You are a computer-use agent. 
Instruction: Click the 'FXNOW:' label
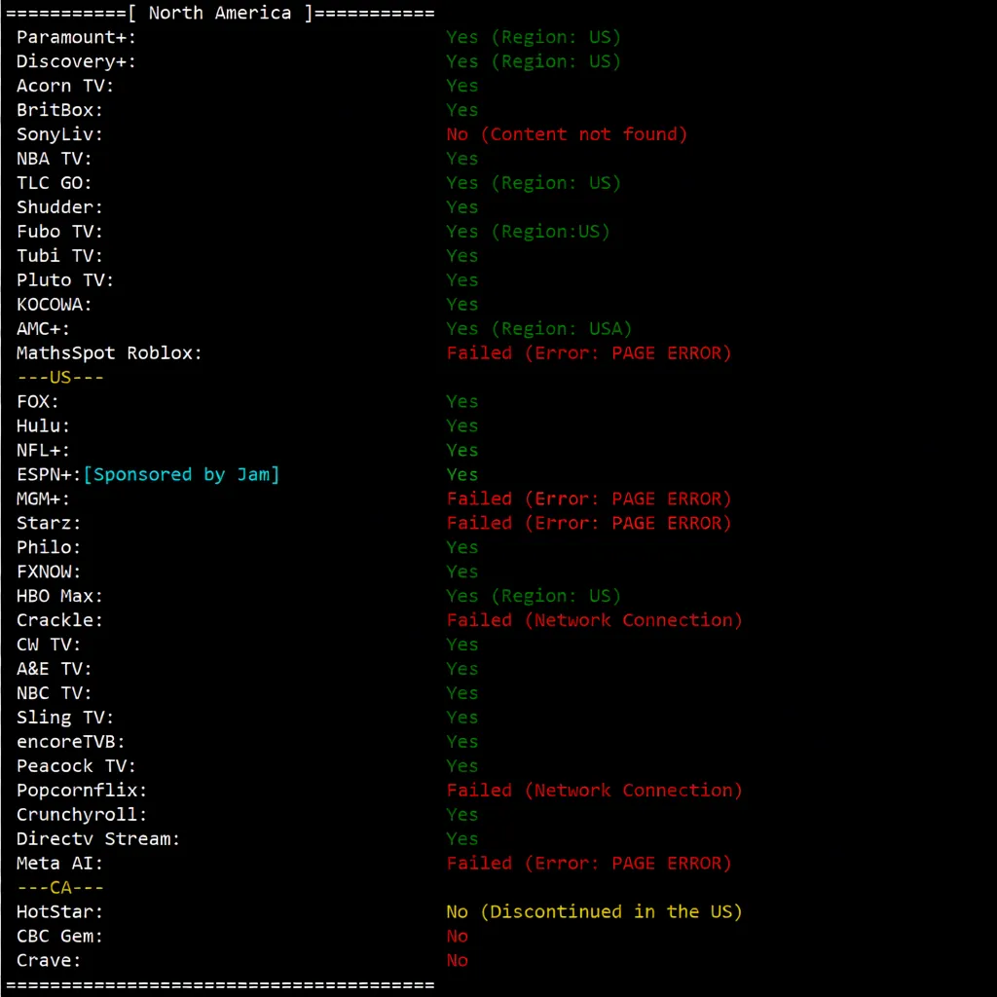pos(49,571)
